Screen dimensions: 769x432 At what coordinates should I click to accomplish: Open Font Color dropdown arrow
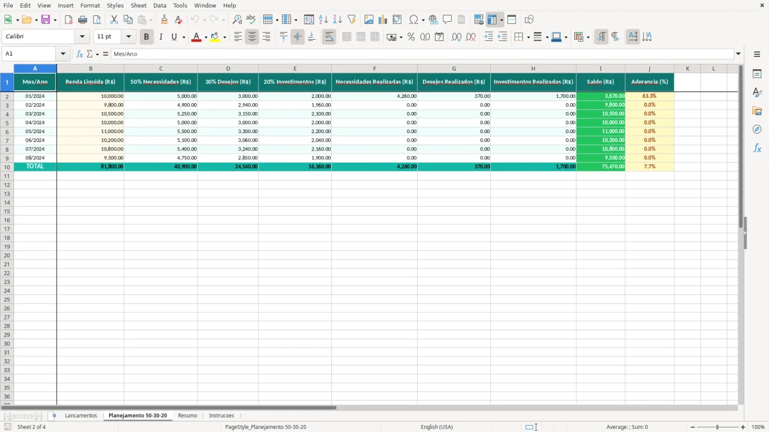point(206,37)
